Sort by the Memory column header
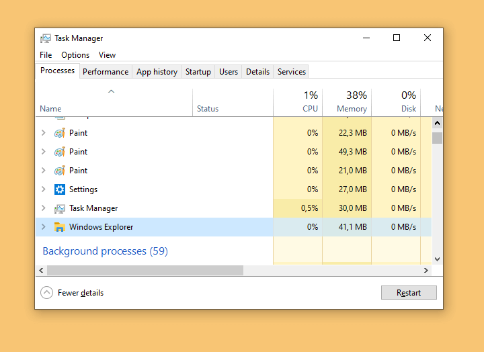The height and width of the screenshot is (352, 484). click(347, 102)
